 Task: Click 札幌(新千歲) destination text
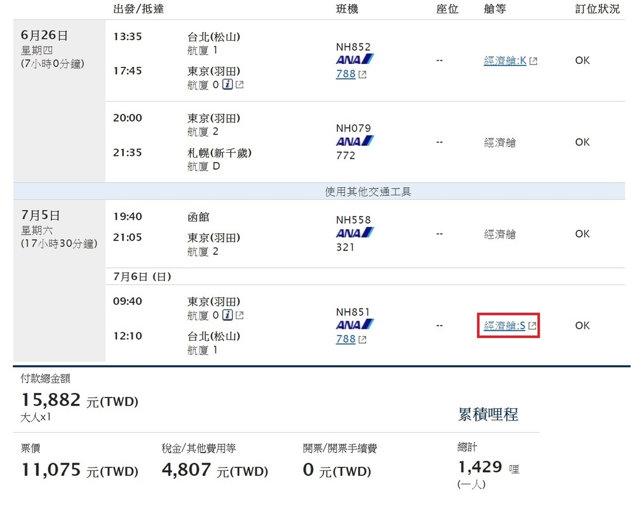220,153
